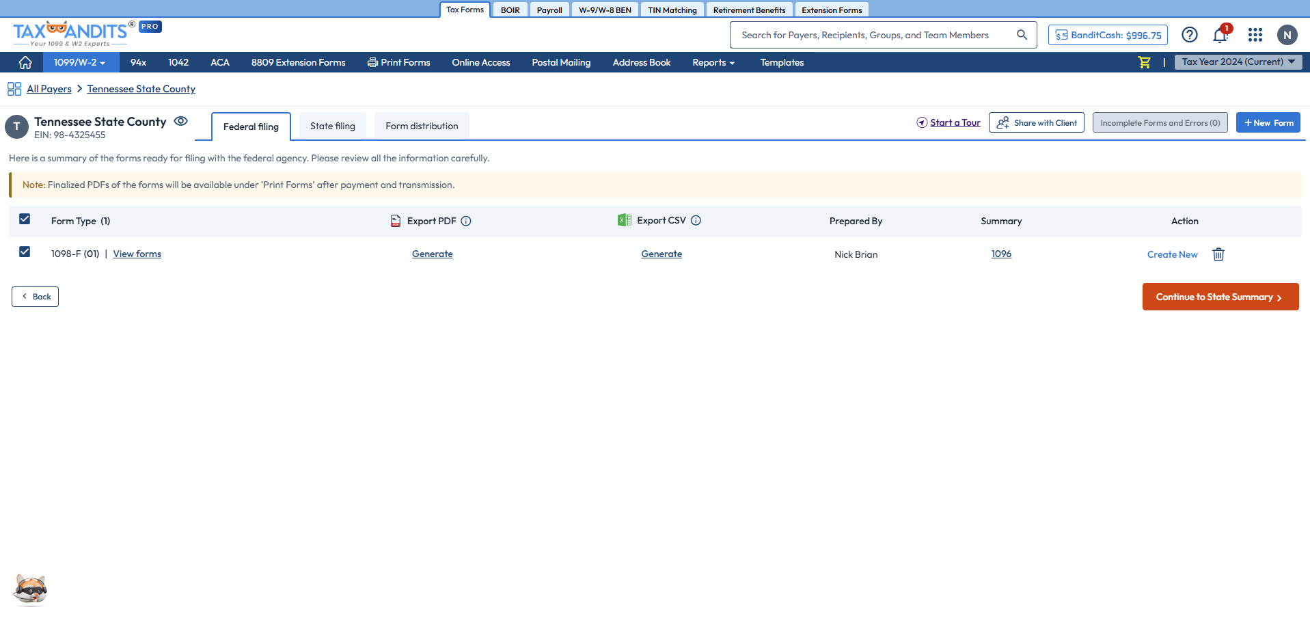Open the 1096 summary link
The image size is (1310, 618).
(x=1002, y=254)
